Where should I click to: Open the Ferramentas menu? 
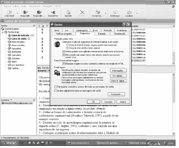[35, 6]
